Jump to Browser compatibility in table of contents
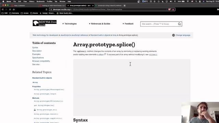 41,61
